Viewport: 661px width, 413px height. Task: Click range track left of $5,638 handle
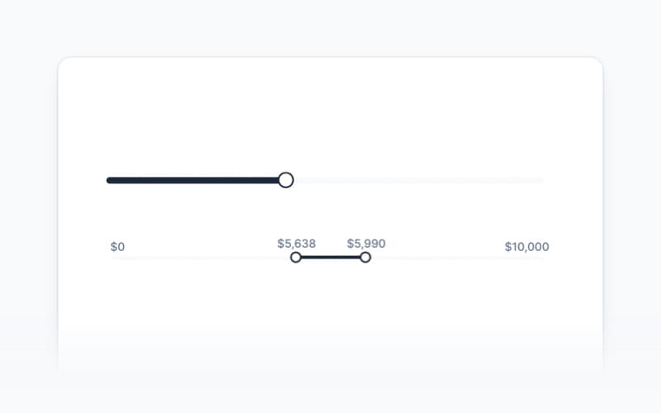pos(207,258)
